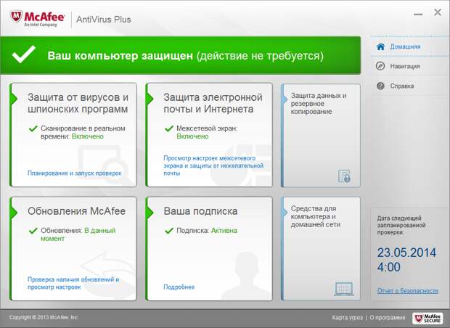This screenshot has height=328, width=450.
Task: Click the Обновления McAfee heading
Action: point(77,211)
